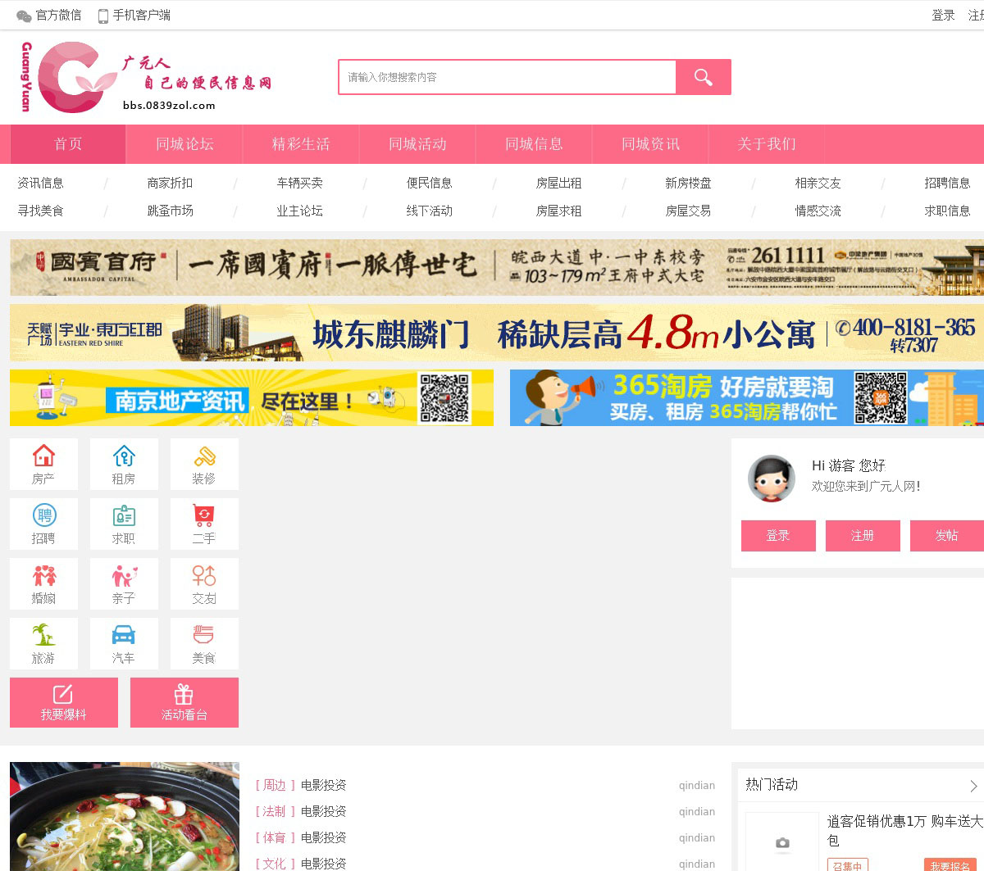Click the camera placeholder activity thumbnail
The width and height of the screenshot is (984, 871).
tap(782, 842)
